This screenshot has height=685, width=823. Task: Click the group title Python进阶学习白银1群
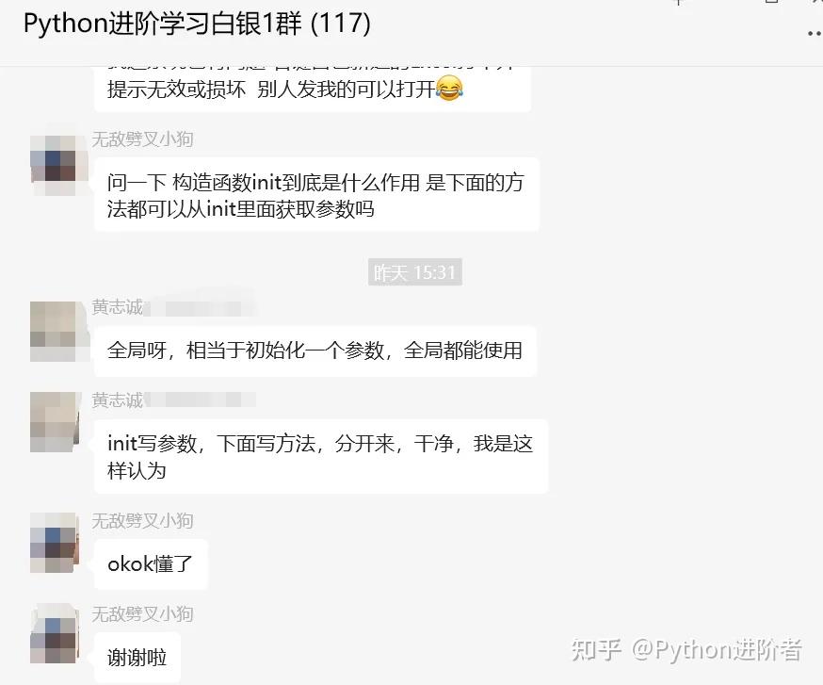coord(198,24)
